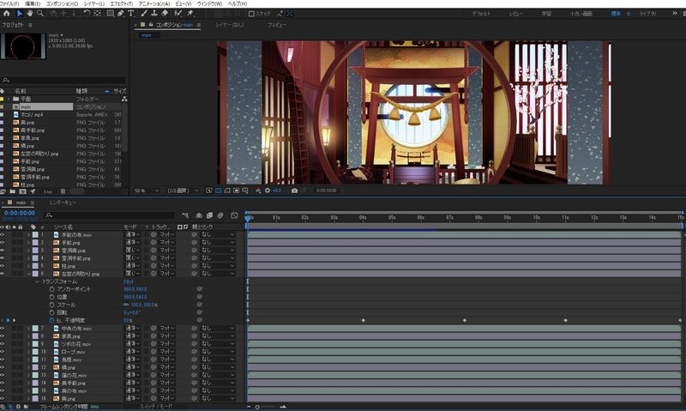
Task: Select the Puppet Pin tool
Action: [190, 13]
